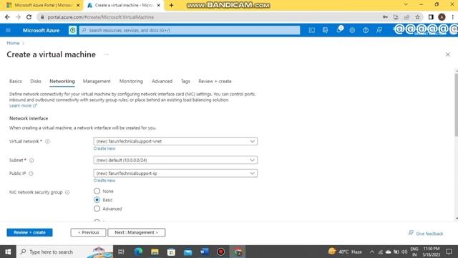This screenshot has height=258, width=458.
Task: Select Advanced NIC network security group
Action: [x=97, y=209]
